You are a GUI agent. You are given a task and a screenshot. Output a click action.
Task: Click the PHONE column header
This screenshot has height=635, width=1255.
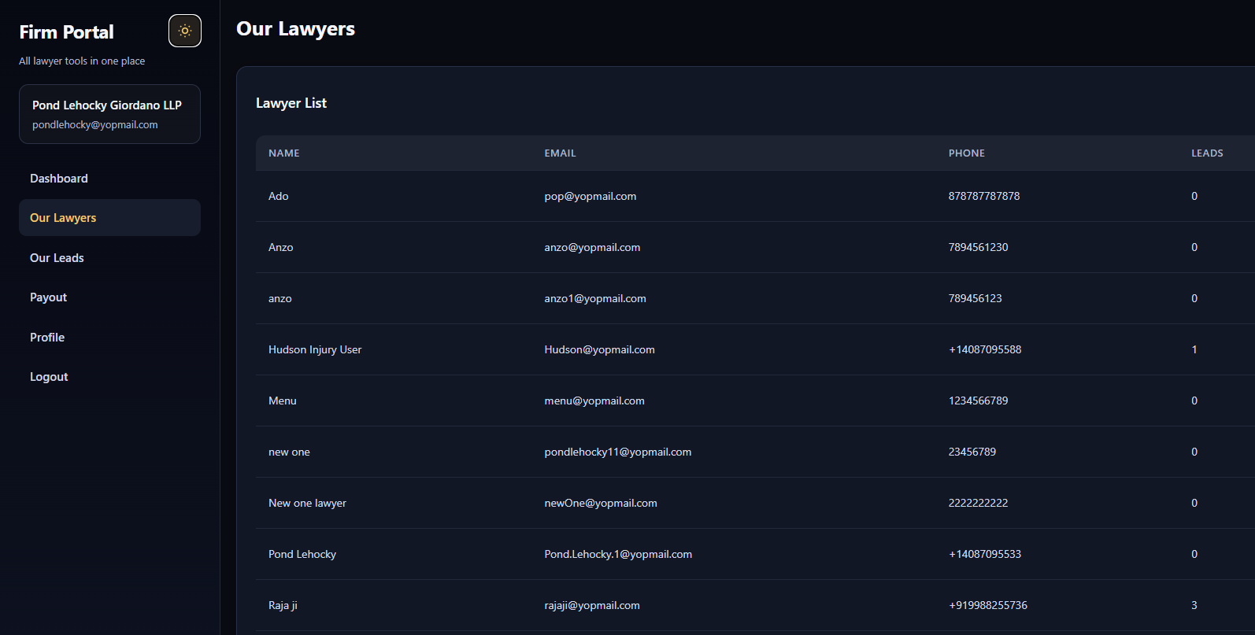coord(967,153)
